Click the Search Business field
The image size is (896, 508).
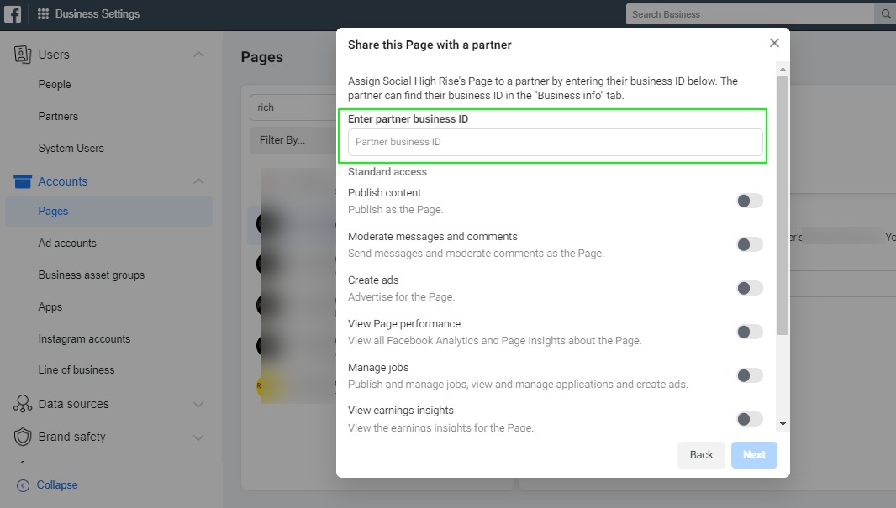(750, 14)
